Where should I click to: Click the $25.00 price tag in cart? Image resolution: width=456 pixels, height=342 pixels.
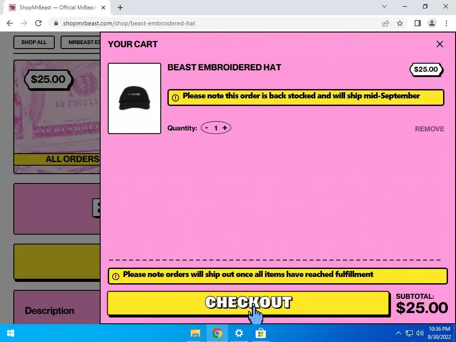[x=426, y=69]
